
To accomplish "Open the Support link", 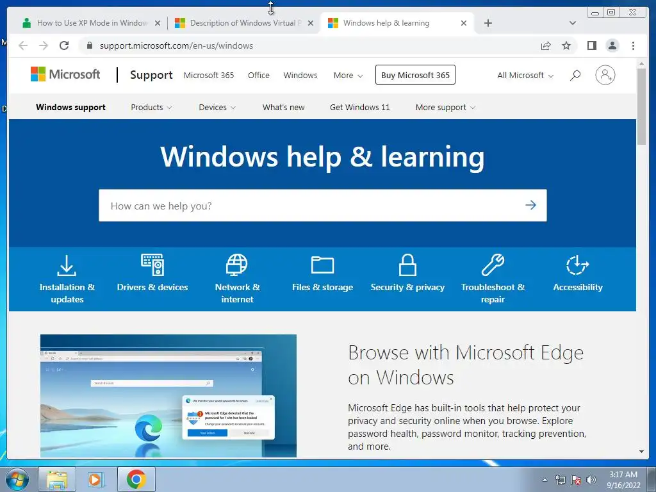I will tap(151, 75).
